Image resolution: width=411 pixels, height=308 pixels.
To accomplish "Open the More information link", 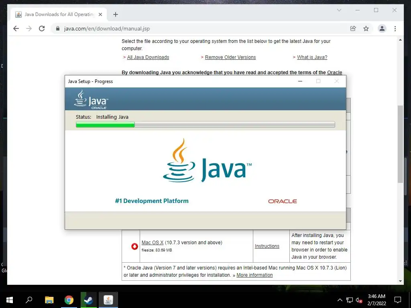I will pyautogui.click(x=254, y=275).
